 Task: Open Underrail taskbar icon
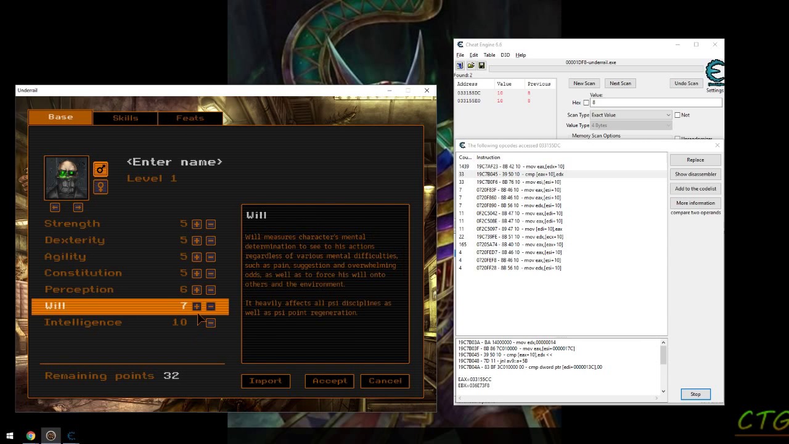[x=51, y=436]
